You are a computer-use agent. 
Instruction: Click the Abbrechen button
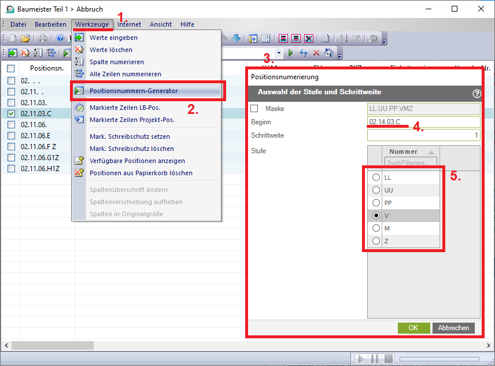tap(453, 327)
